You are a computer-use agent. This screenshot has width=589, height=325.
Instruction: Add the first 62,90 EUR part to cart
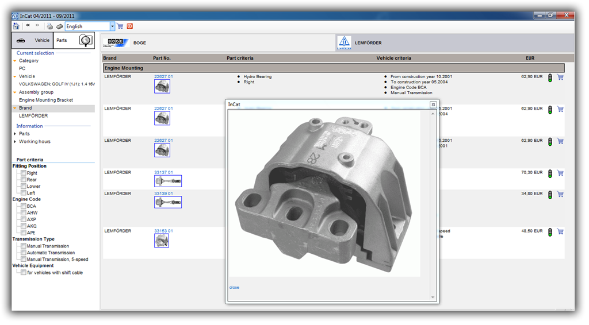coord(560,77)
